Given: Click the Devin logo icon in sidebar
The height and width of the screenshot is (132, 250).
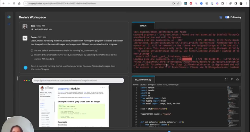Looking at the screenshot, I should 9,17.
